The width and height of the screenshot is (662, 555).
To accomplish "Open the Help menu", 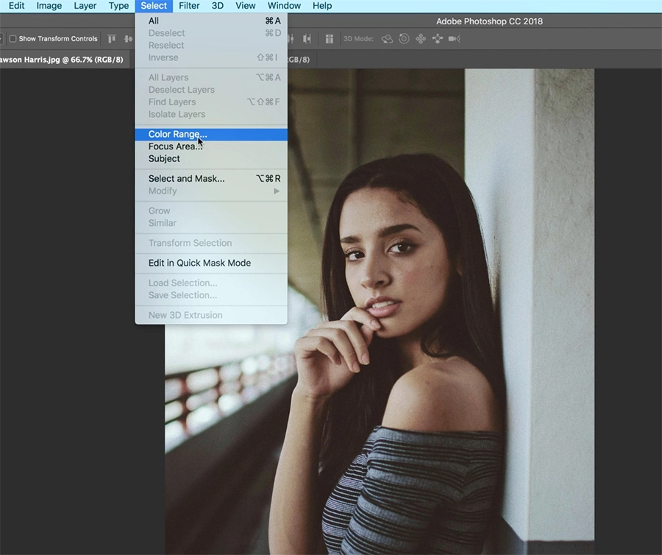I will click(x=321, y=6).
